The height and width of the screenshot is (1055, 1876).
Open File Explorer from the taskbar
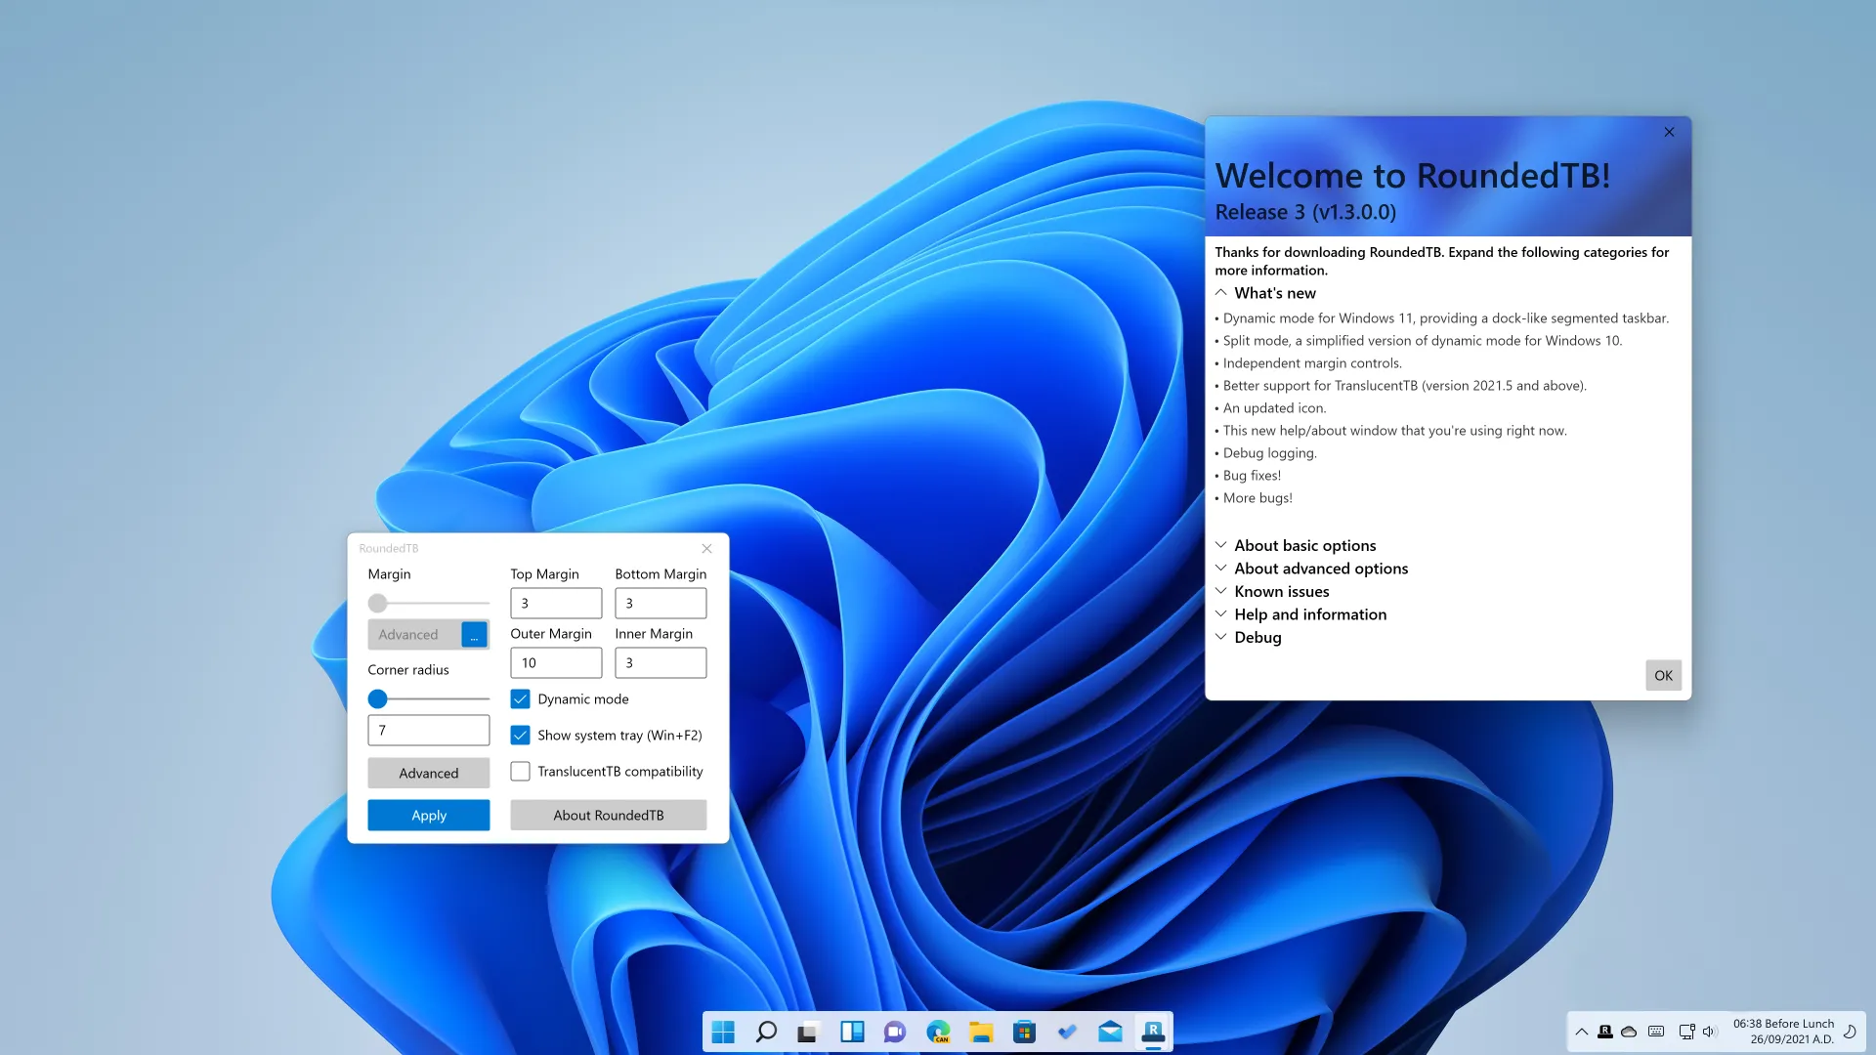tap(981, 1033)
